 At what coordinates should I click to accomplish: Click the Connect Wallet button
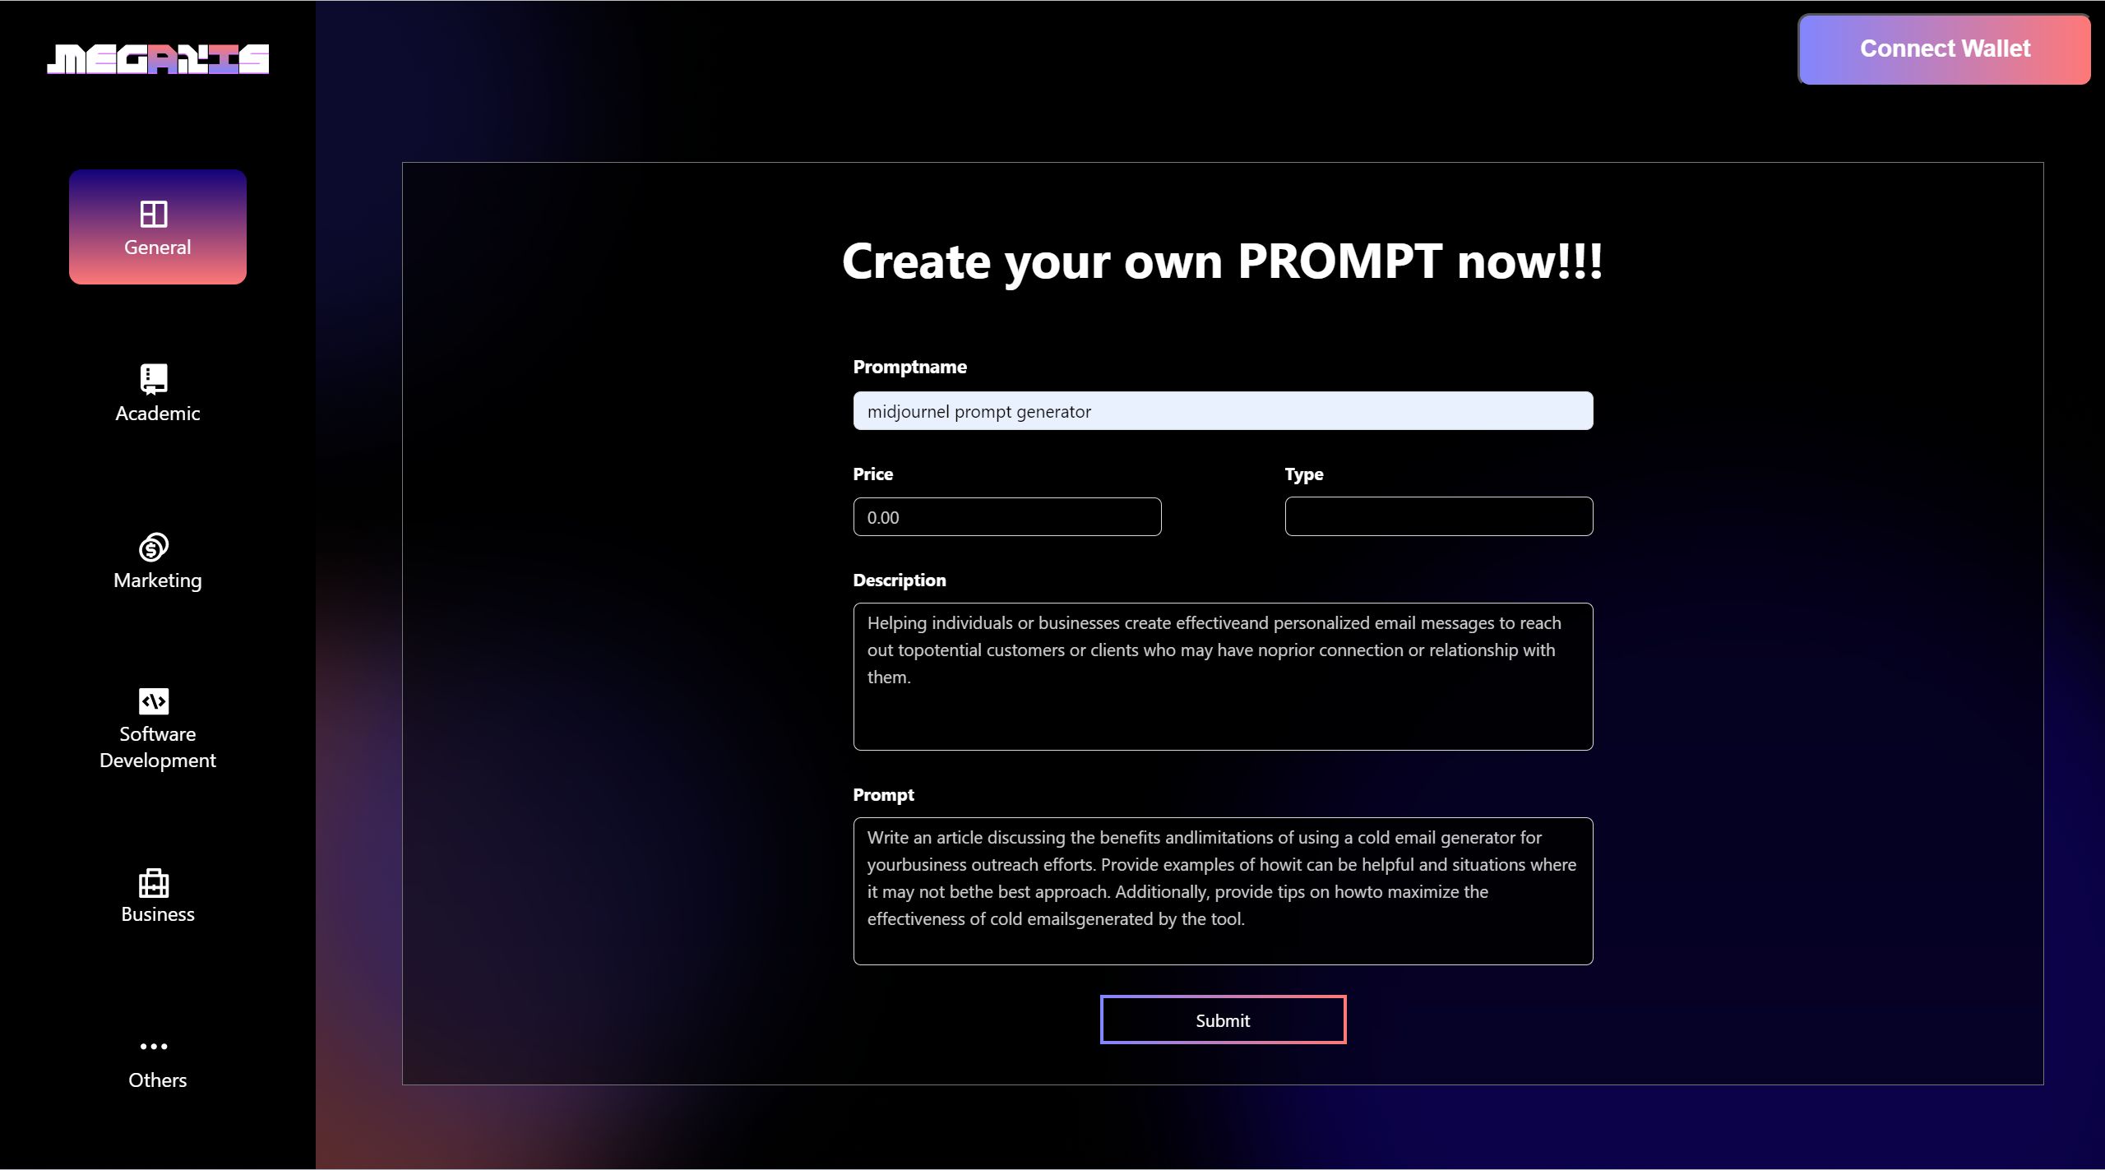(x=1944, y=49)
